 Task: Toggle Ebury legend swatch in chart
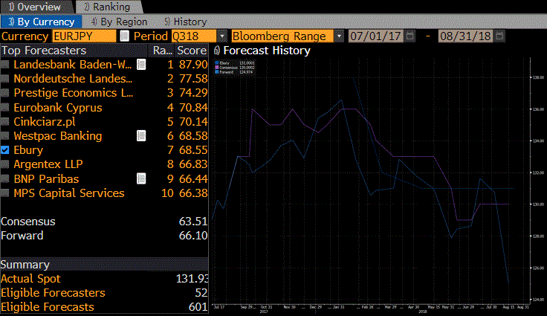pos(217,63)
